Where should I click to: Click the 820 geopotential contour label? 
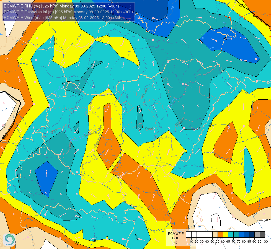pos(242,6)
